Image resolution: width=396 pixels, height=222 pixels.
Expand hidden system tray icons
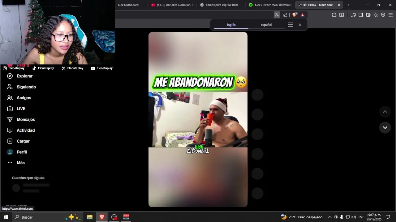pos(330,217)
